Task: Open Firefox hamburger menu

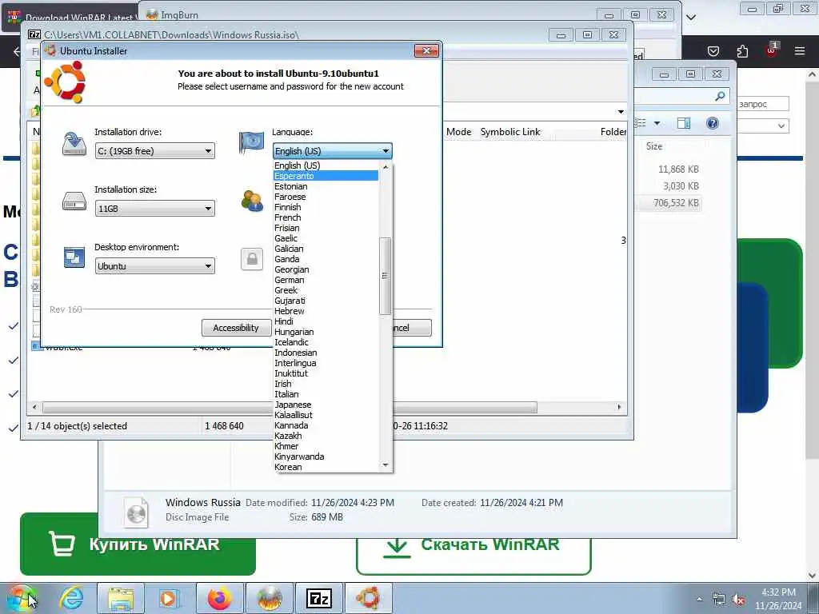Action: (x=800, y=50)
